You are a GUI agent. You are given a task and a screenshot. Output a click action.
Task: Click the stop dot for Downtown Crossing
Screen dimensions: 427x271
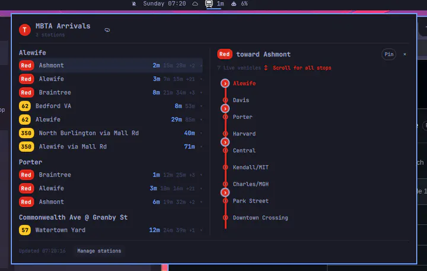pos(225,218)
